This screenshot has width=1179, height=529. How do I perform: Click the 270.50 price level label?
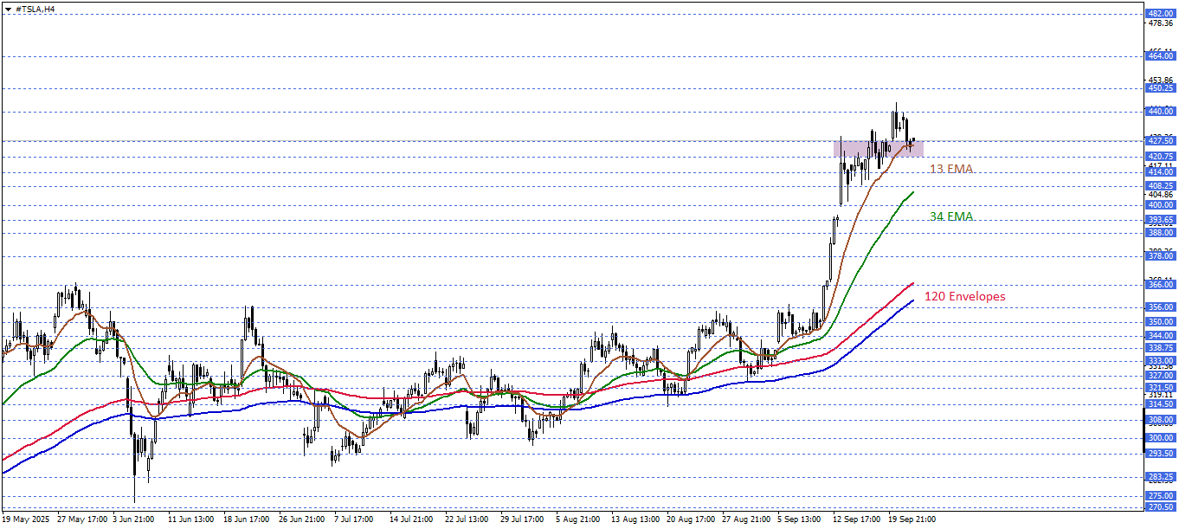tap(1159, 506)
